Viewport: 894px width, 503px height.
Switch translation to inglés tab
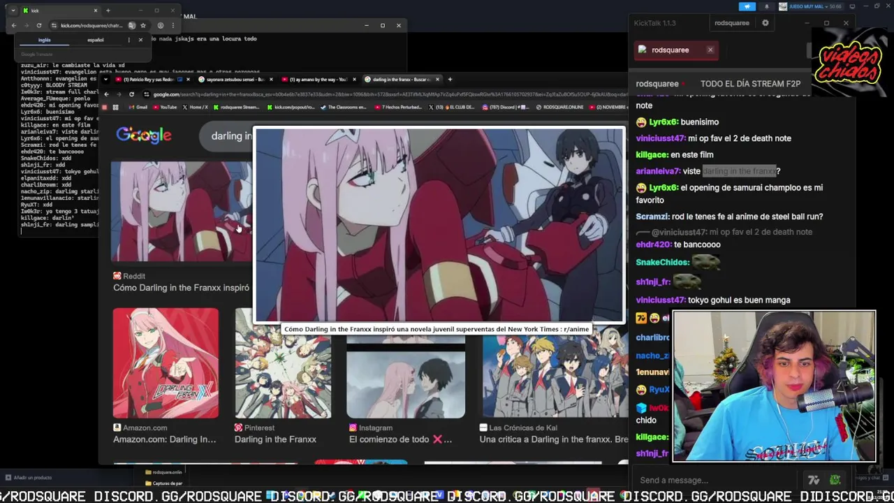tap(45, 40)
